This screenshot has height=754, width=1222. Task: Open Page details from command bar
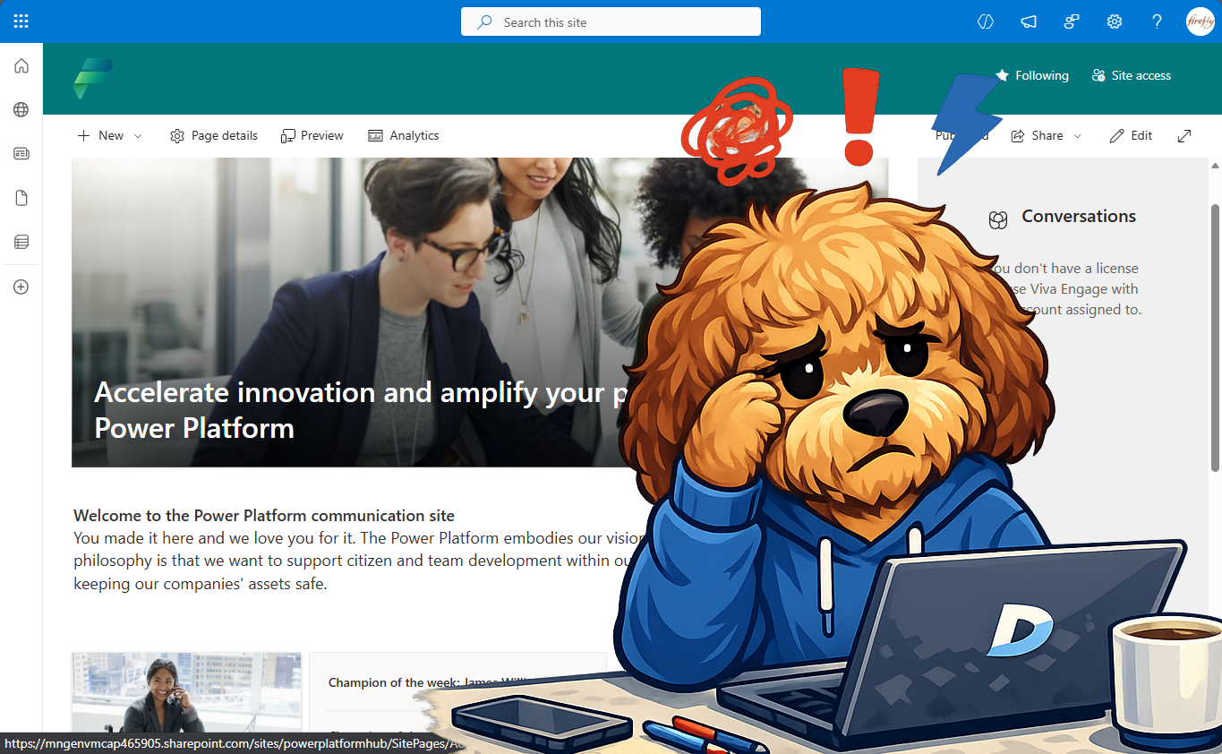pyautogui.click(x=214, y=136)
